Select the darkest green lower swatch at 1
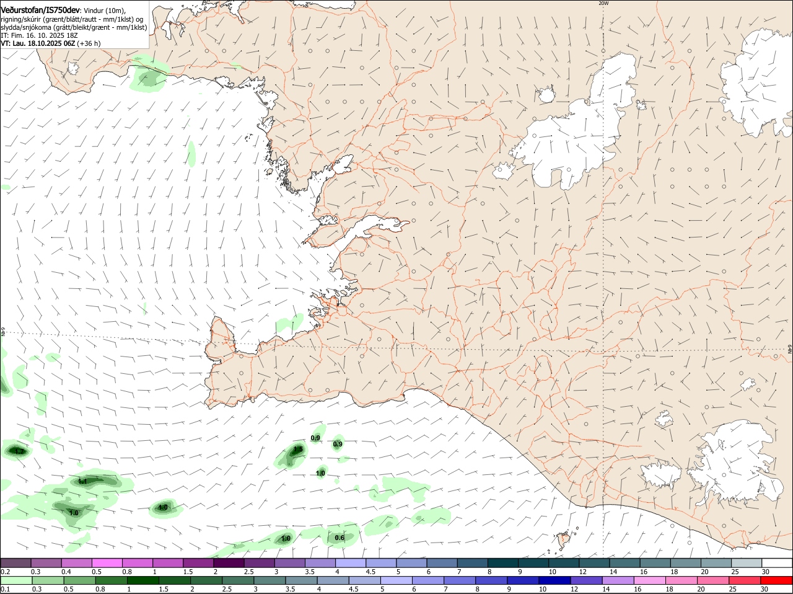The image size is (793, 594). (144, 580)
